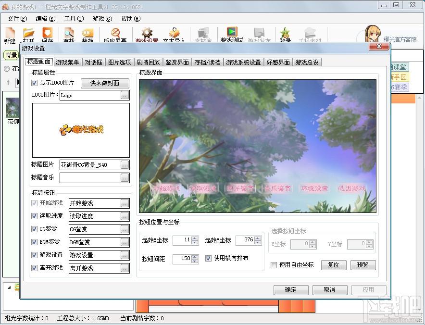This screenshot has height=325, width=425.
Task: Click the 取消 cancel button
Action: [330, 290]
